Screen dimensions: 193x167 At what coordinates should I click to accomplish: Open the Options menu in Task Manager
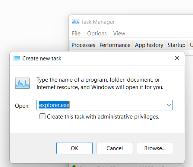tap(97, 34)
